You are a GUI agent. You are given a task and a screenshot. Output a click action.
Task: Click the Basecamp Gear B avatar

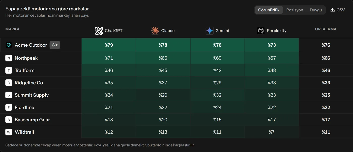pyautogui.click(x=9, y=120)
